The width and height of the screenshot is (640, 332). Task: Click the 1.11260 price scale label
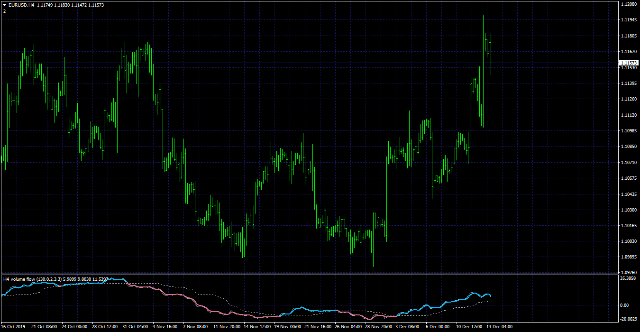click(628, 99)
